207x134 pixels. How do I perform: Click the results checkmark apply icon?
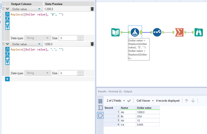tap(129, 101)
